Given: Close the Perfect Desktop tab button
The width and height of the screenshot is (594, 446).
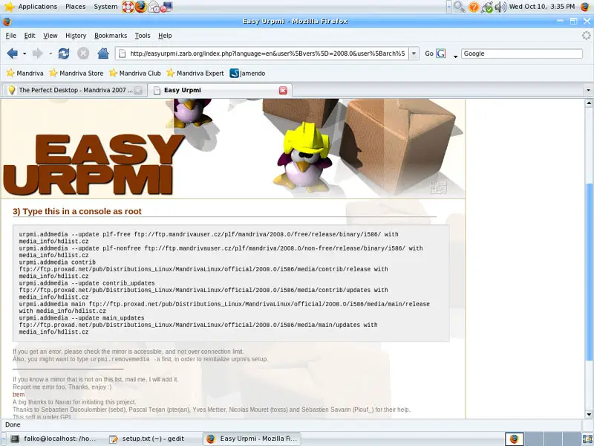Looking at the screenshot, I should click(x=138, y=90).
